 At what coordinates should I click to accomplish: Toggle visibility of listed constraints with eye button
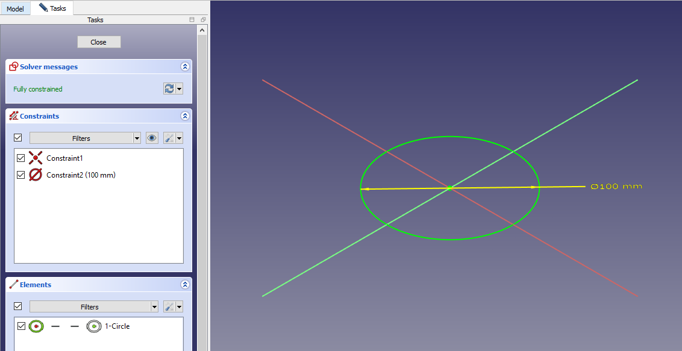(152, 138)
